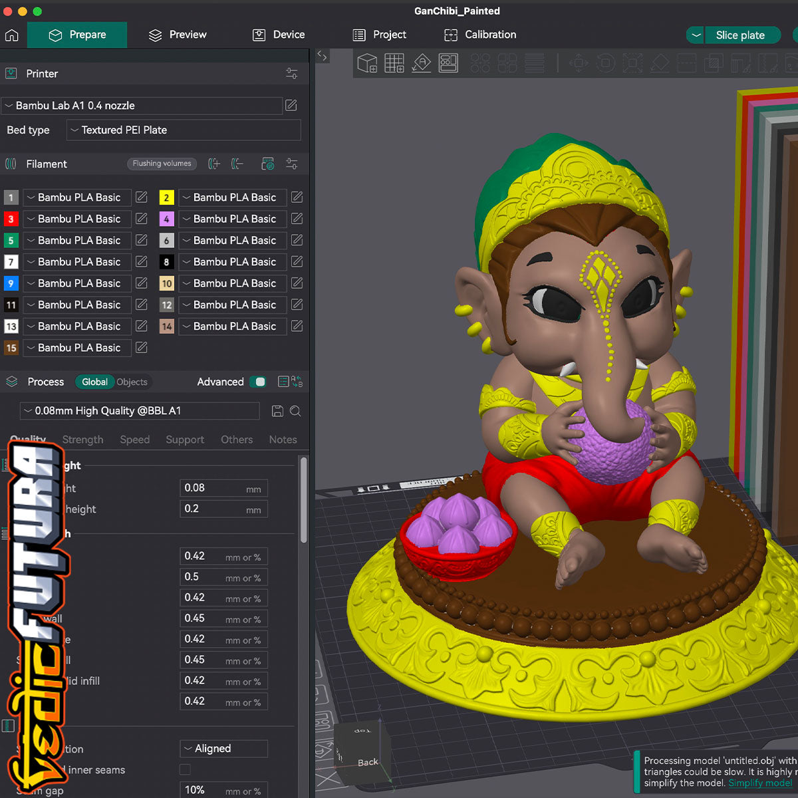Click the Add model cube icon
Image resolution: width=798 pixels, height=798 pixels.
tap(367, 63)
